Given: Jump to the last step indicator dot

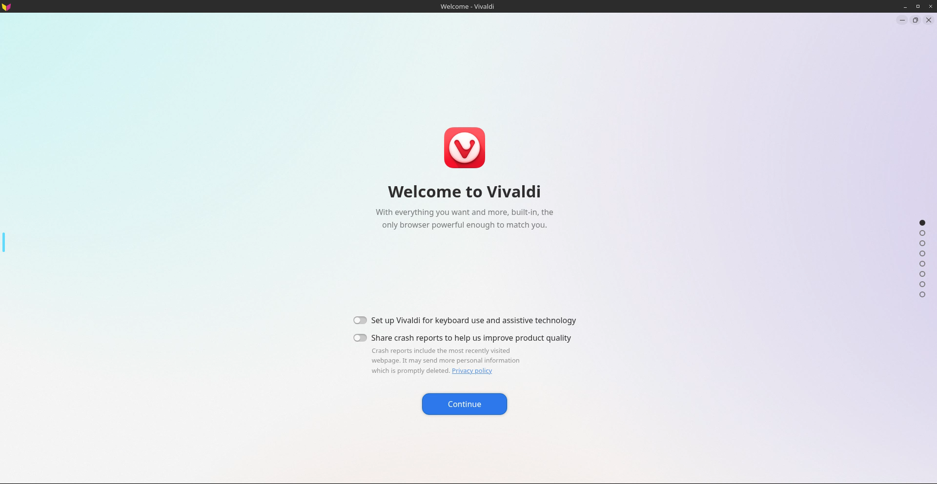Looking at the screenshot, I should pos(922,294).
